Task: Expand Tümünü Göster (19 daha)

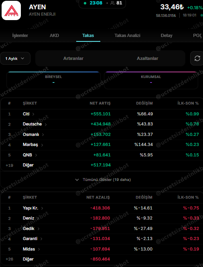Action: (103, 180)
